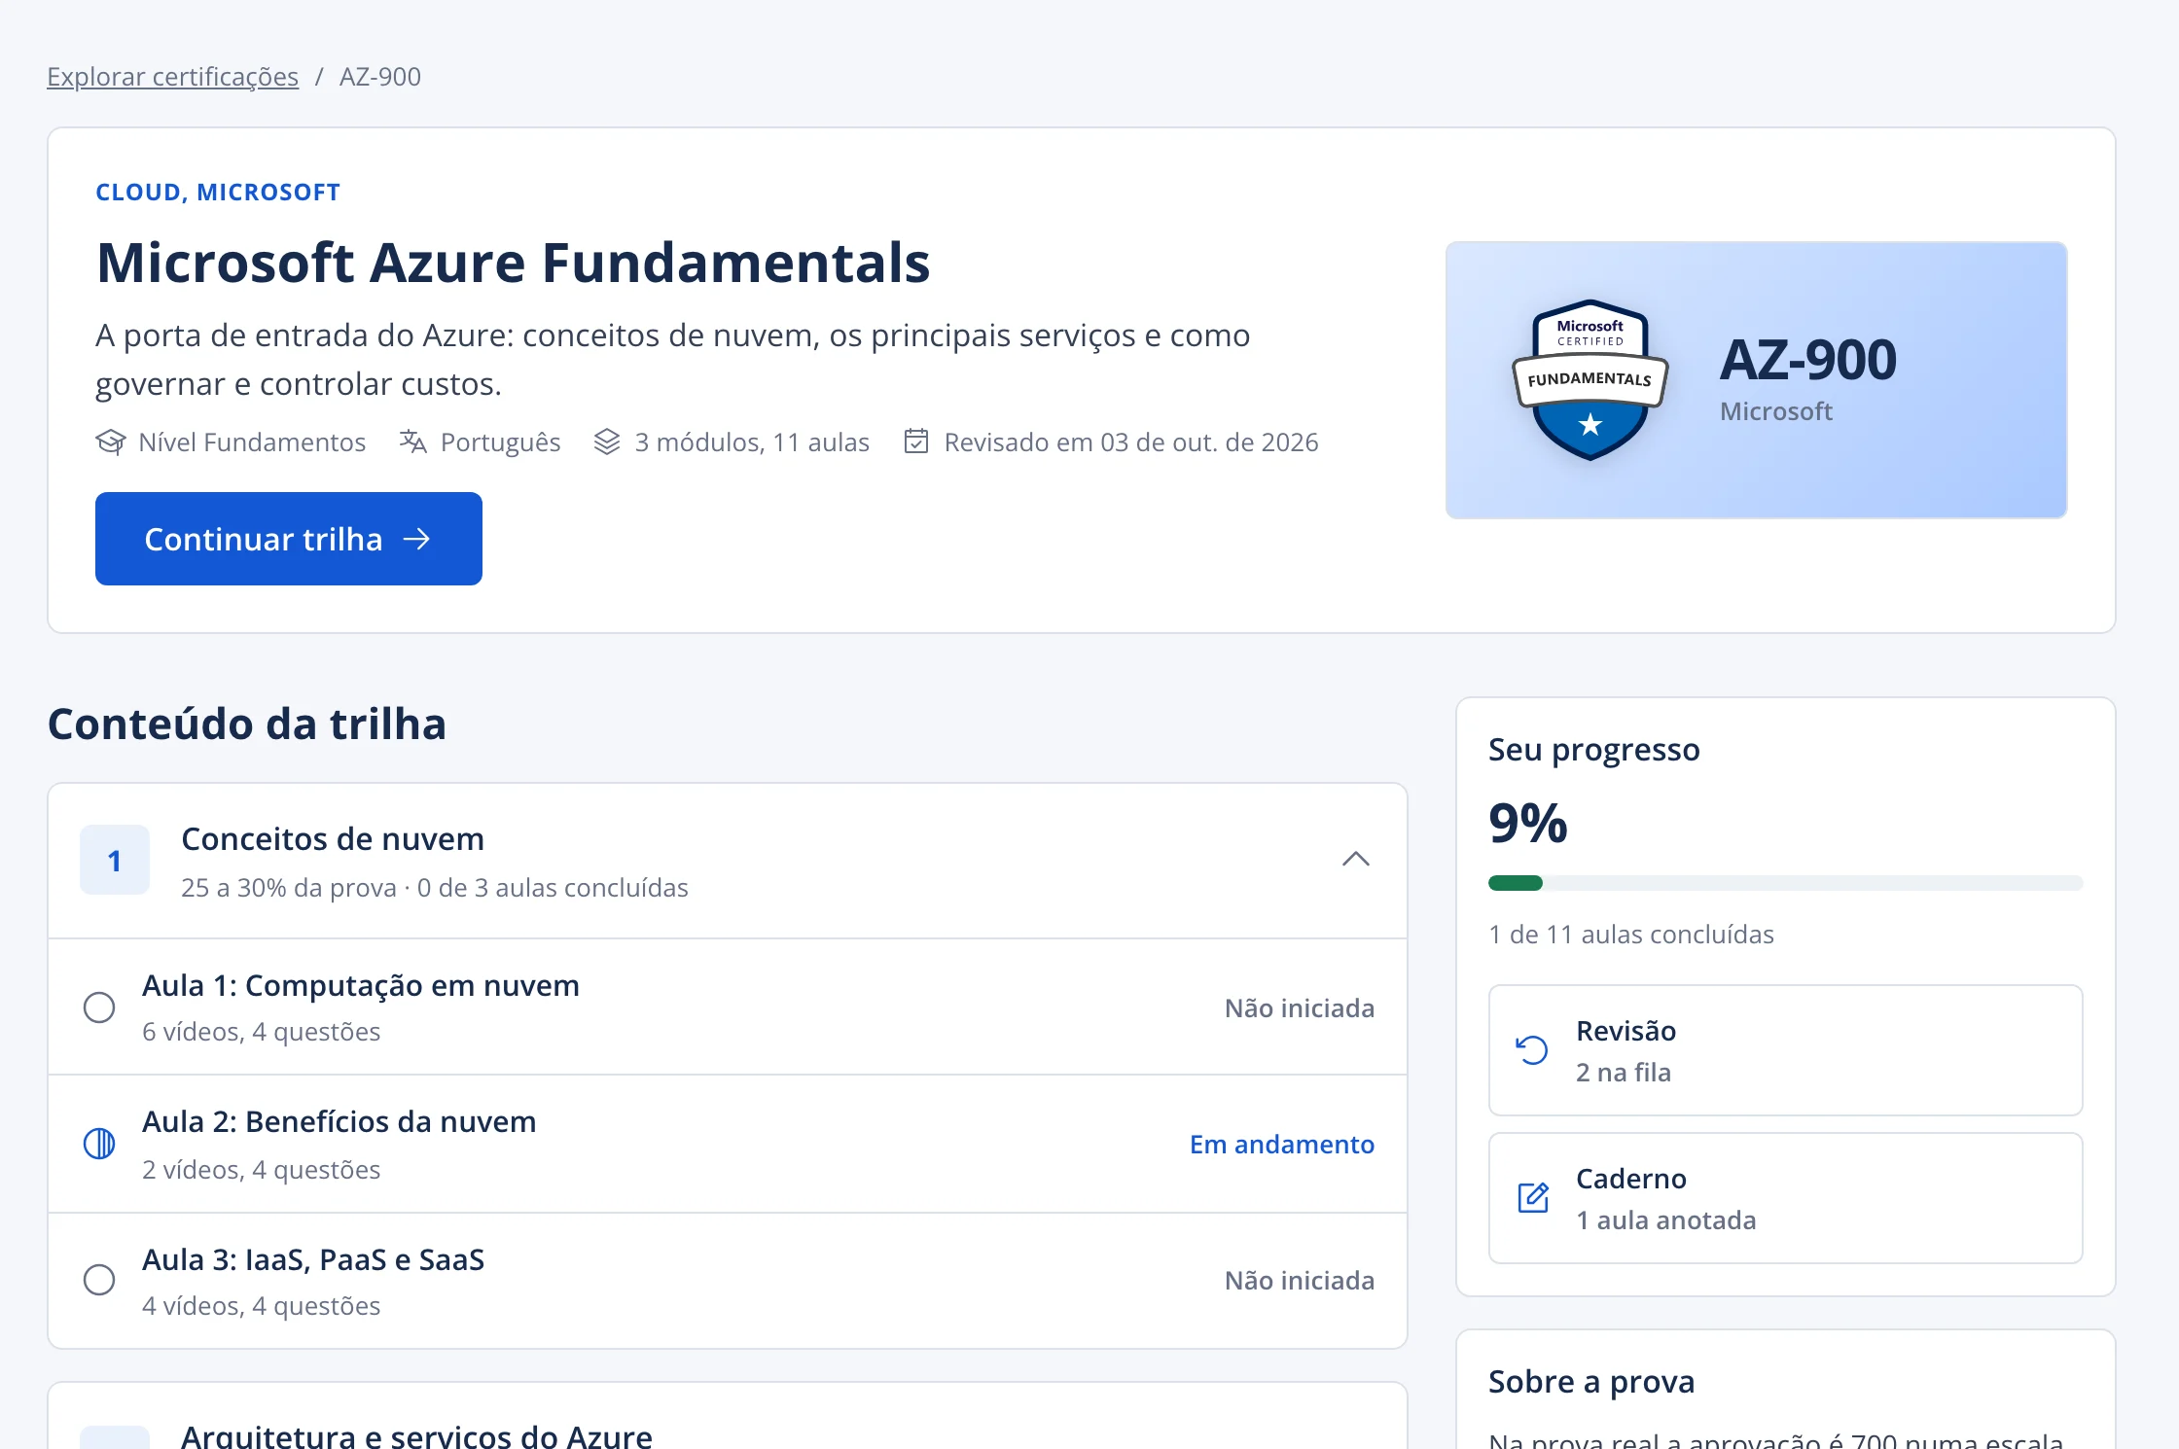Open Aula 3: IaaS, PaaS e SaaS
The width and height of the screenshot is (2179, 1449).
728,1280
